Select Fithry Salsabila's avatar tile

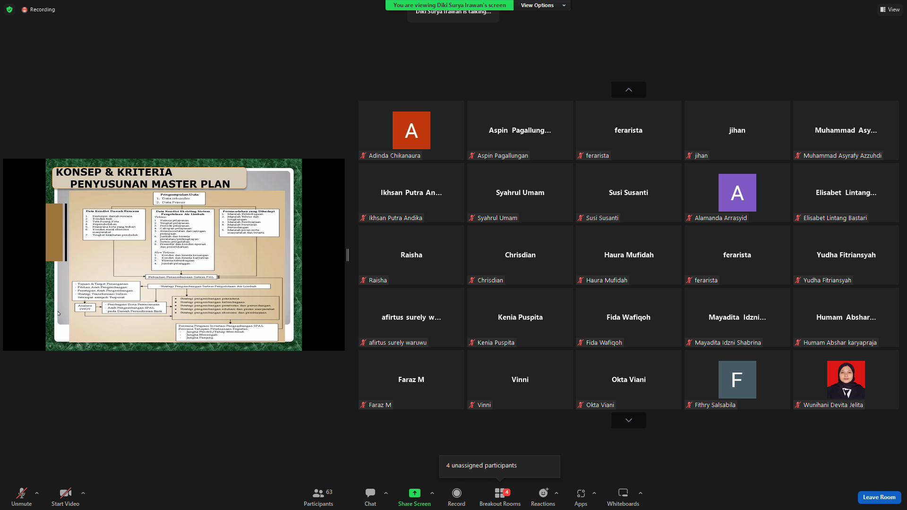click(x=737, y=380)
